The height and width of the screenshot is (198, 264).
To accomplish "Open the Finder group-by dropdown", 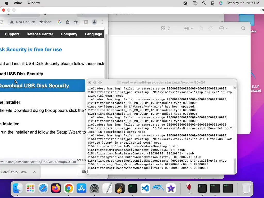I will point(188,28).
